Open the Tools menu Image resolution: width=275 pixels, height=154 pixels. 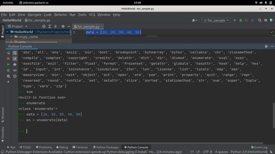pos(82,15)
